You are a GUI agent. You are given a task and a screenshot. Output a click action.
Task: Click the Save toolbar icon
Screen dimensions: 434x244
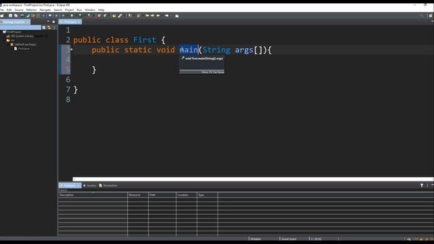pyautogui.click(x=10, y=16)
